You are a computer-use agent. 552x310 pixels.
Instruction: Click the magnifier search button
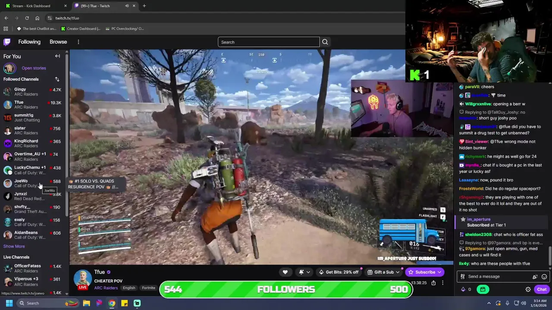pos(325,42)
